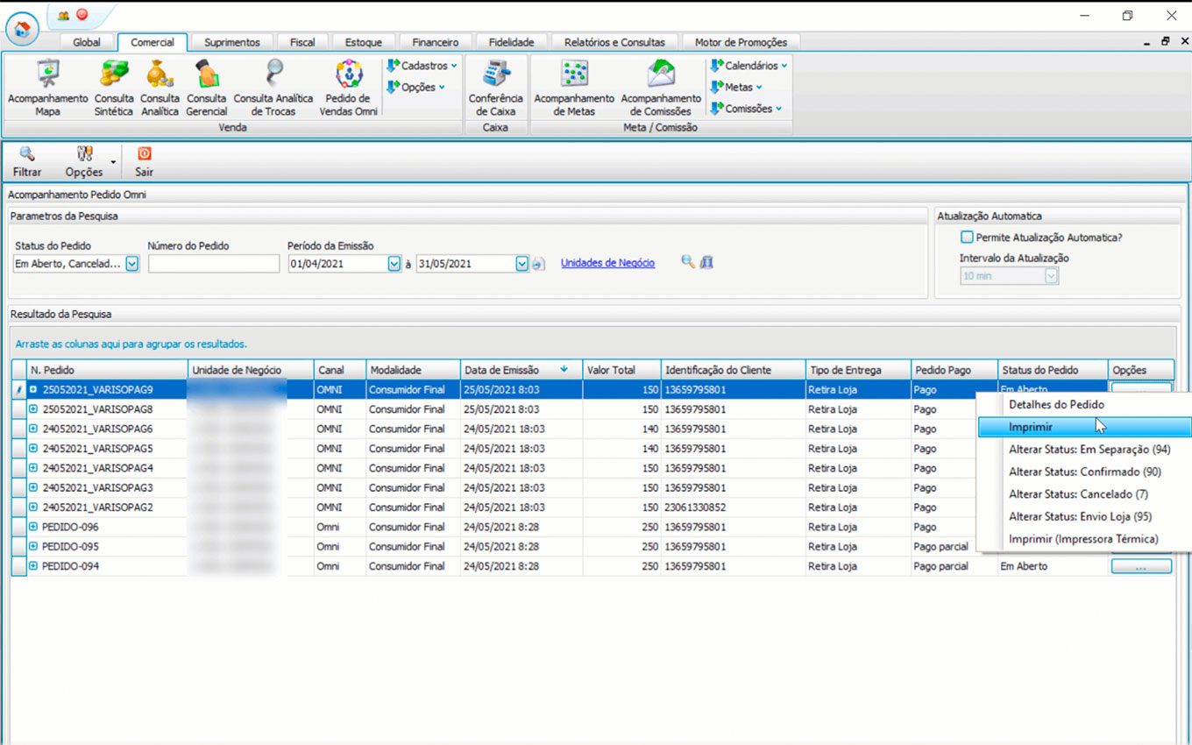Click the Sair exit icon
The height and width of the screenshot is (745, 1192).
pyautogui.click(x=144, y=160)
